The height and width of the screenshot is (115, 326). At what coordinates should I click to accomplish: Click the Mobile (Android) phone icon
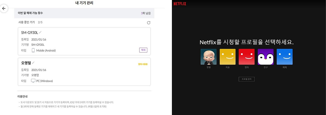pos(33,50)
